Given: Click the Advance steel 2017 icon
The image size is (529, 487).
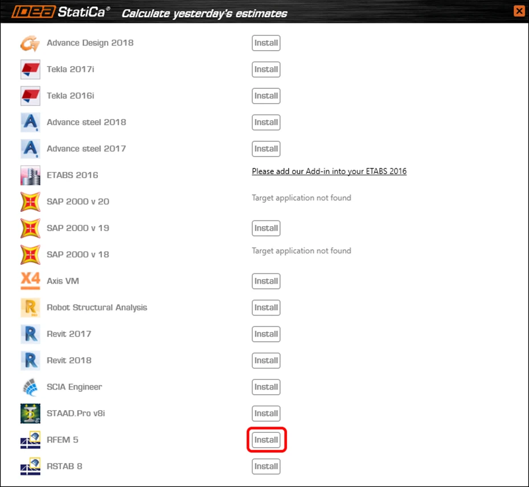Looking at the screenshot, I should 30,149.
